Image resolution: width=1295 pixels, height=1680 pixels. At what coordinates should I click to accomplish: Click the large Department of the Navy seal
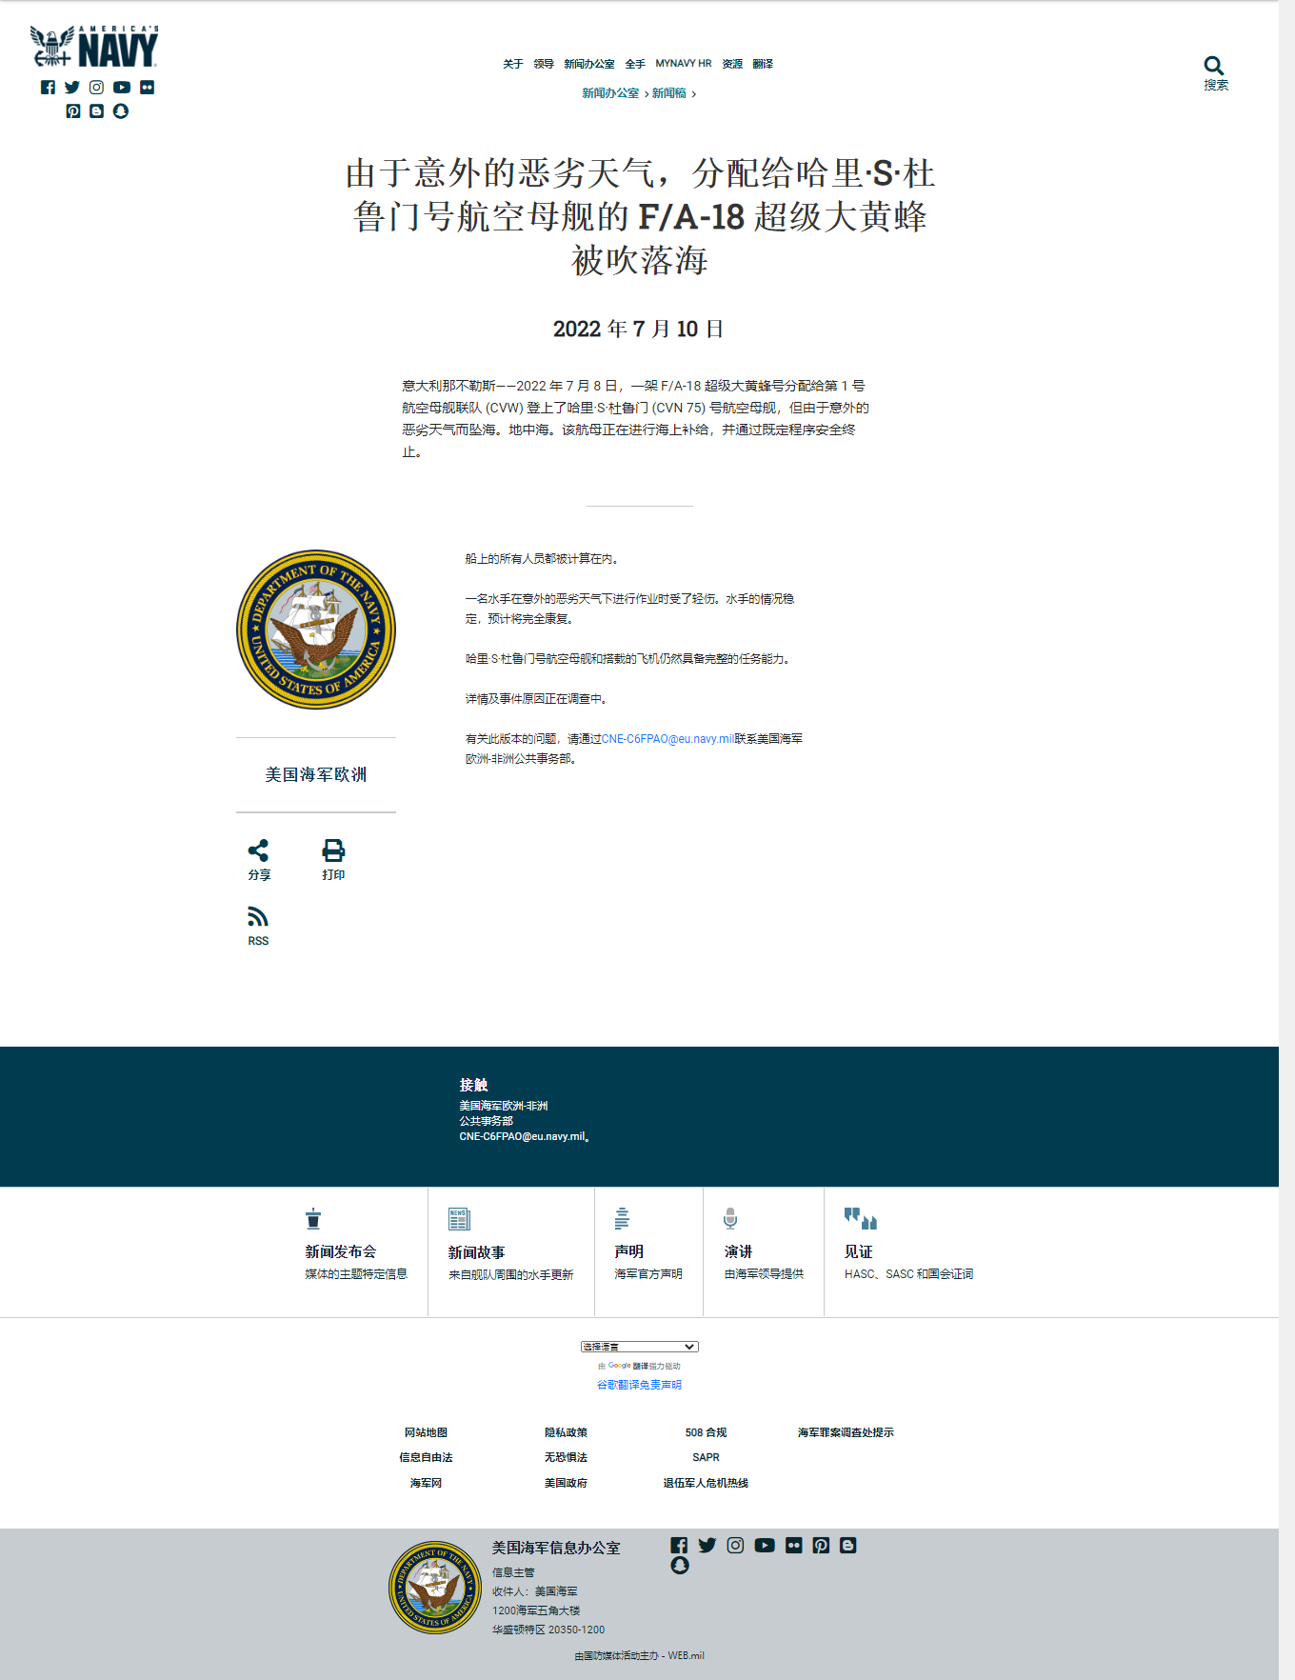[x=316, y=630]
